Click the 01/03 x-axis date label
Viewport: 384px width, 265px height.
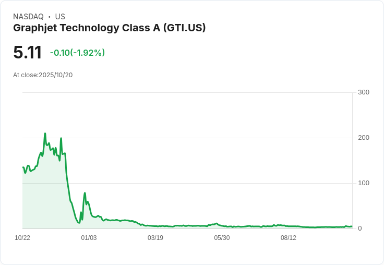point(89,238)
